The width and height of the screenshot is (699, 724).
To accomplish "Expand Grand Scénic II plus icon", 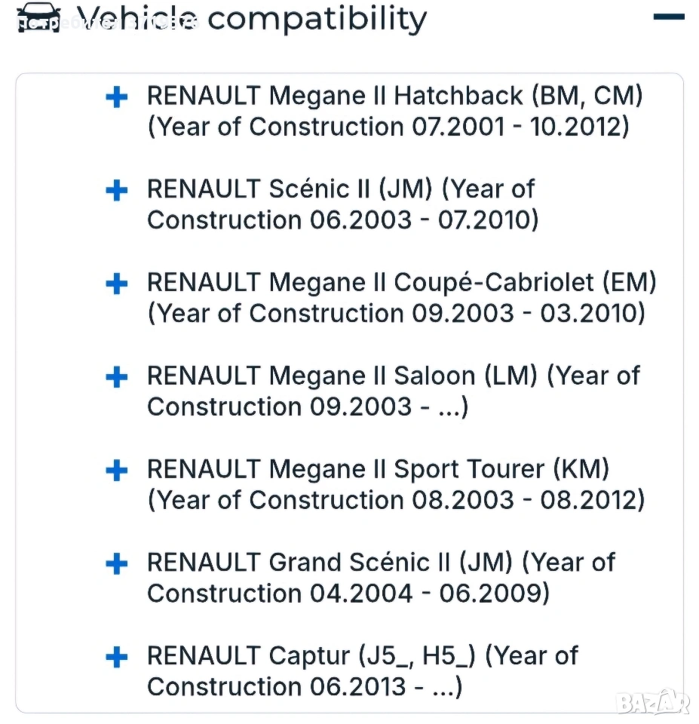I will pyautogui.click(x=116, y=563).
